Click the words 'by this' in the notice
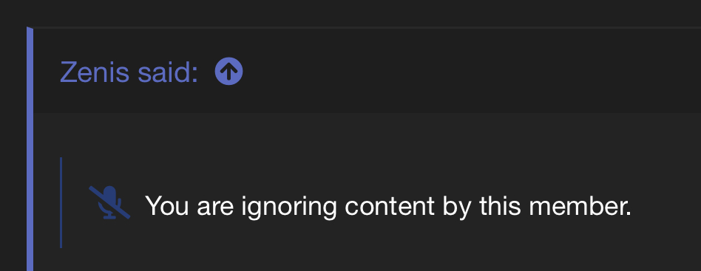701x271 pixels. [482, 207]
